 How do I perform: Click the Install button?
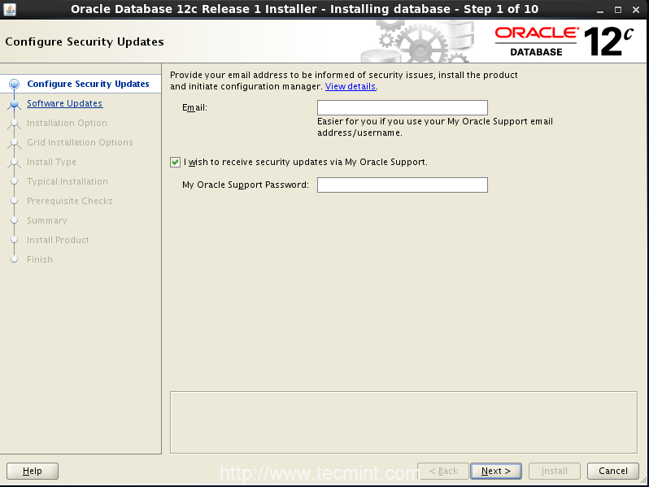(554, 471)
